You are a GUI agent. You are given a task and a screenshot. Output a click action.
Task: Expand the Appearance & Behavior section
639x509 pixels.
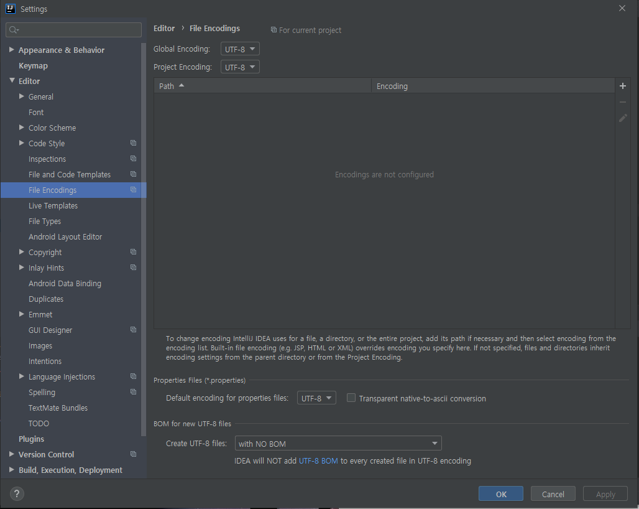tap(11, 49)
